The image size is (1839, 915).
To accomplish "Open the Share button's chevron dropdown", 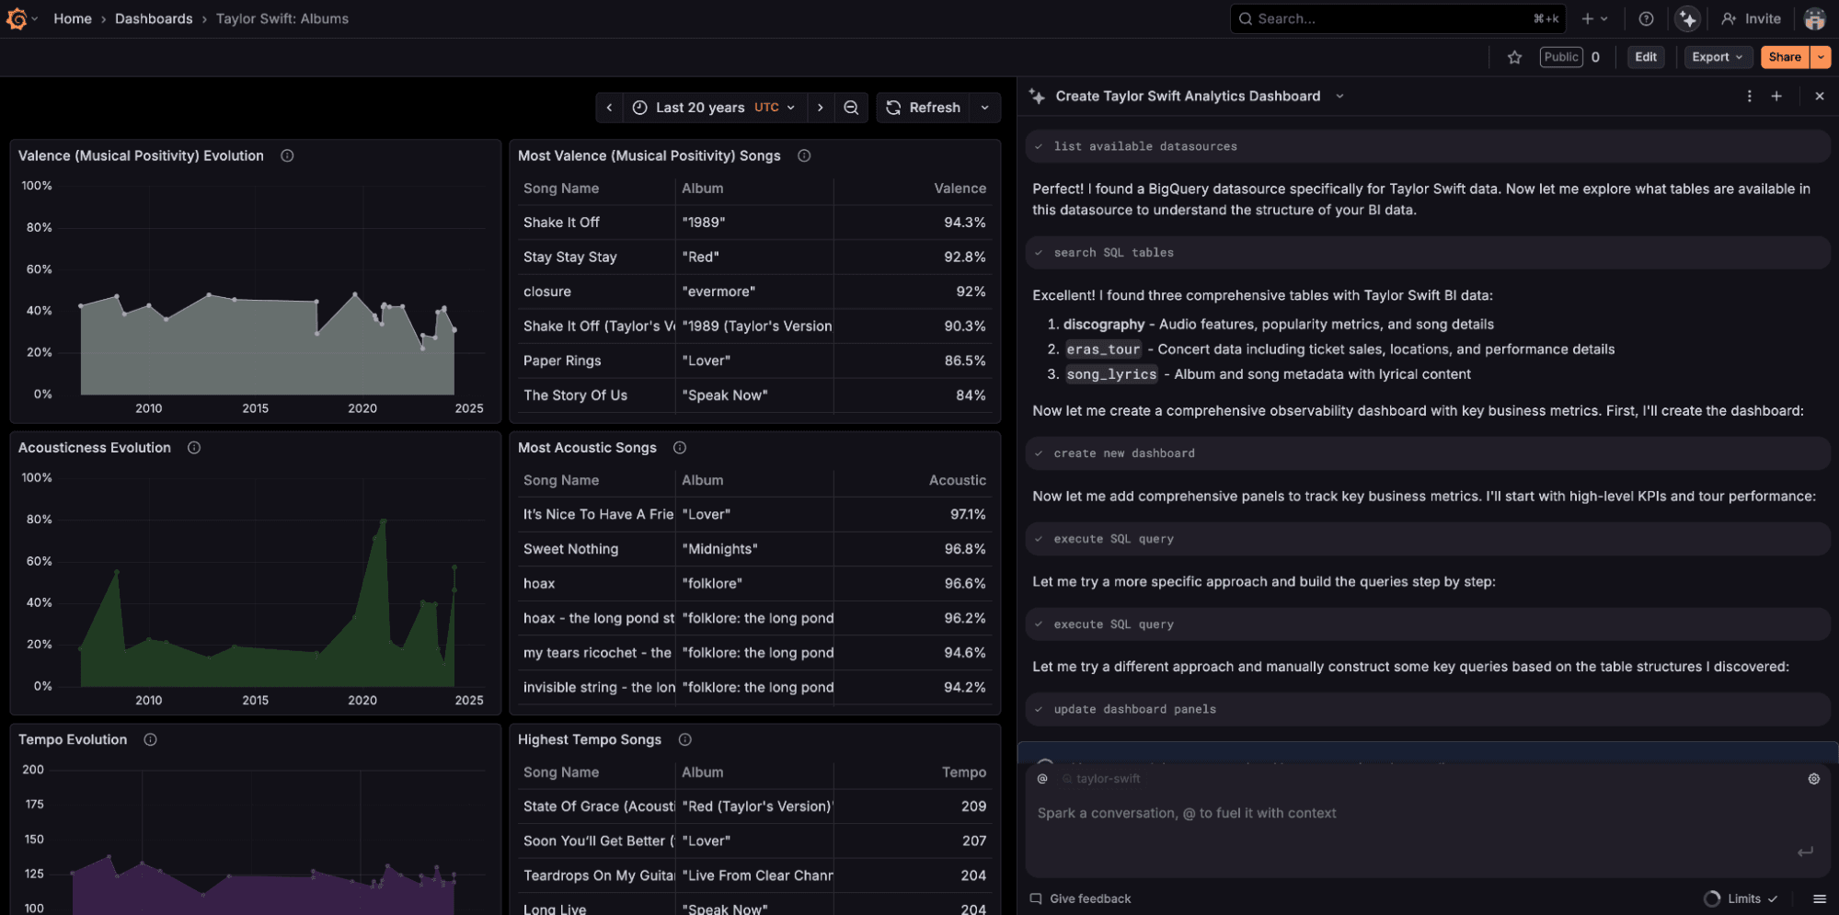I will point(1821,56).
